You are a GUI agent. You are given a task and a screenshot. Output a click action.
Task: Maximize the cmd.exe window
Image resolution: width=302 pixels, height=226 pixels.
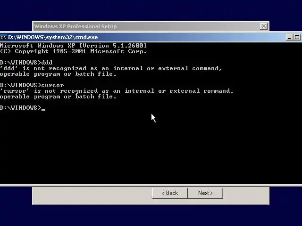pos(297,37)
